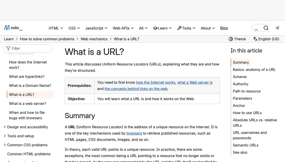Open the About dropdown menu
The image size is (288, 162).
point(208,28)
